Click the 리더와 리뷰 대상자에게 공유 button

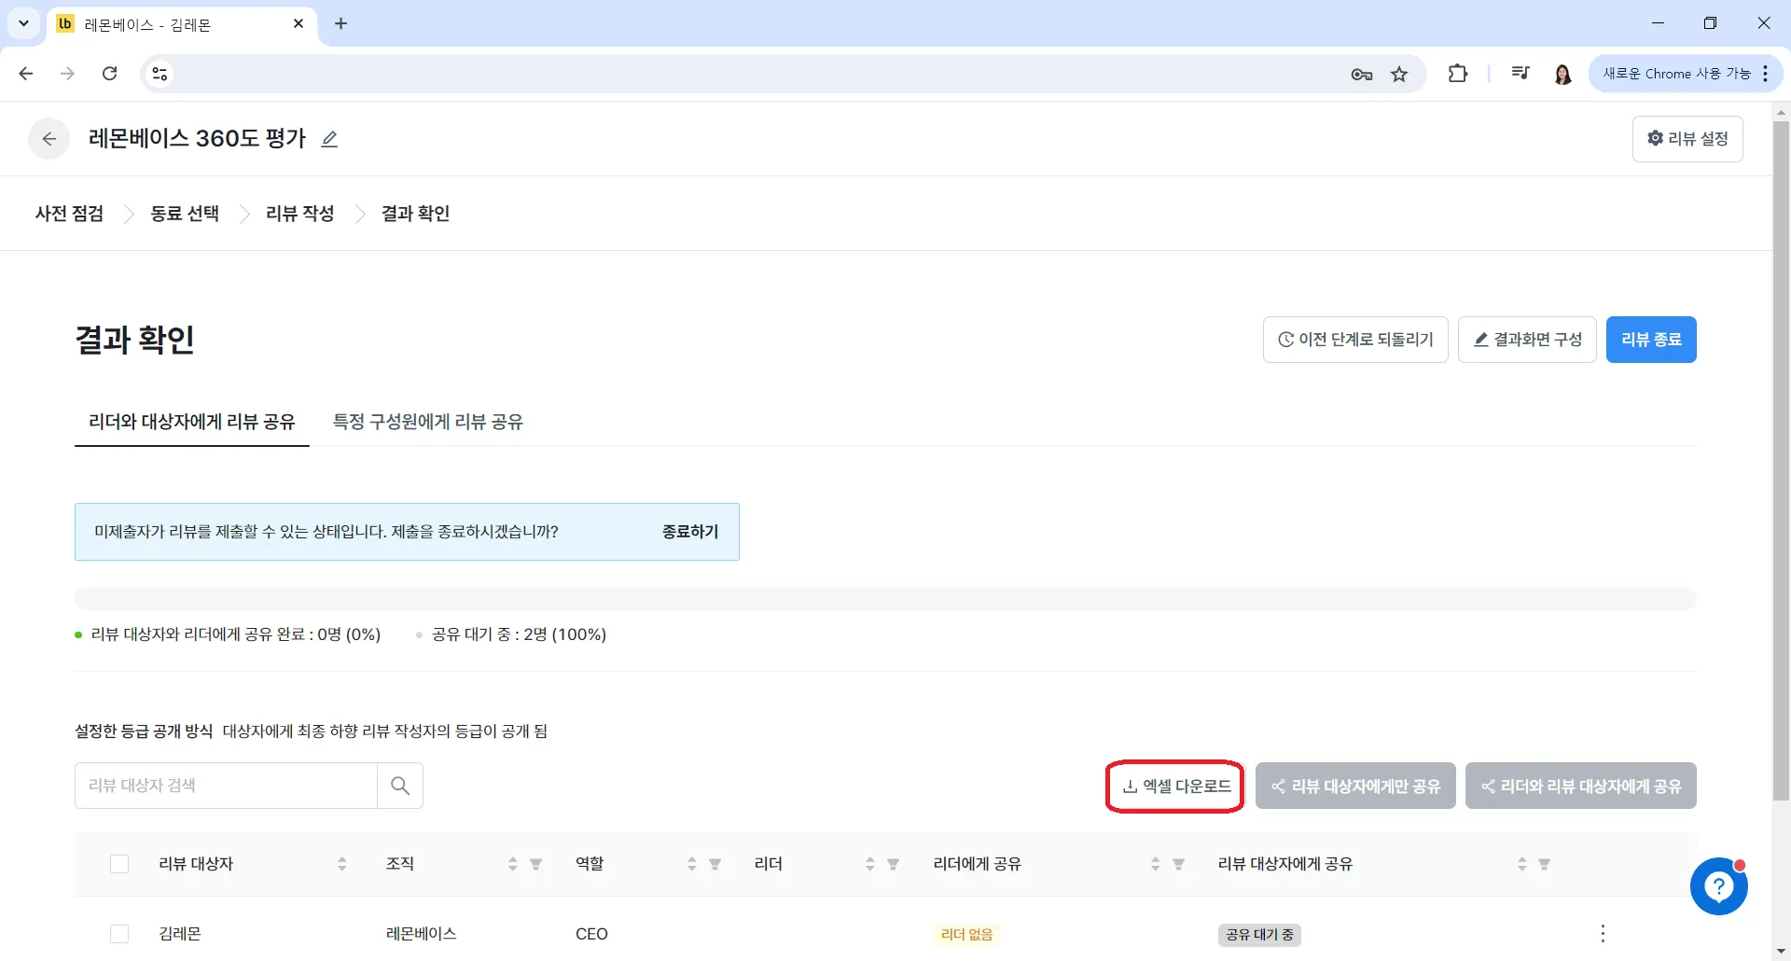pos(1581,787)
